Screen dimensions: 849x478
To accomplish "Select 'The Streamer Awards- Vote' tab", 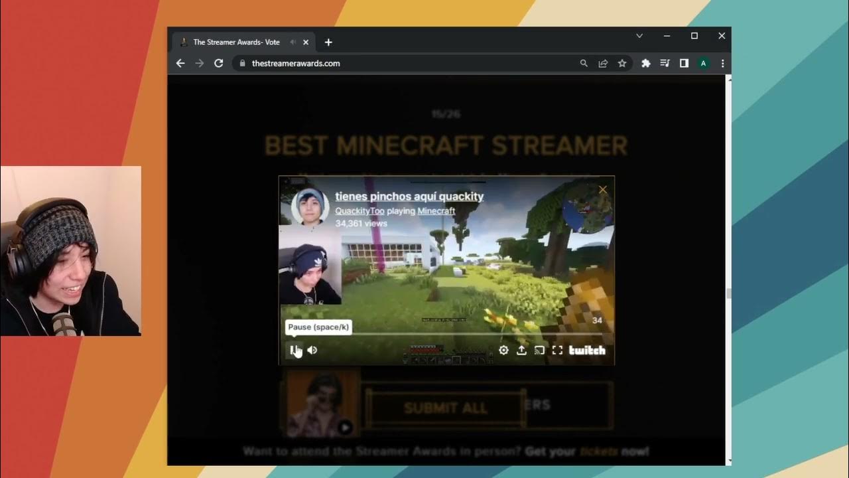I will coord(244,42).
